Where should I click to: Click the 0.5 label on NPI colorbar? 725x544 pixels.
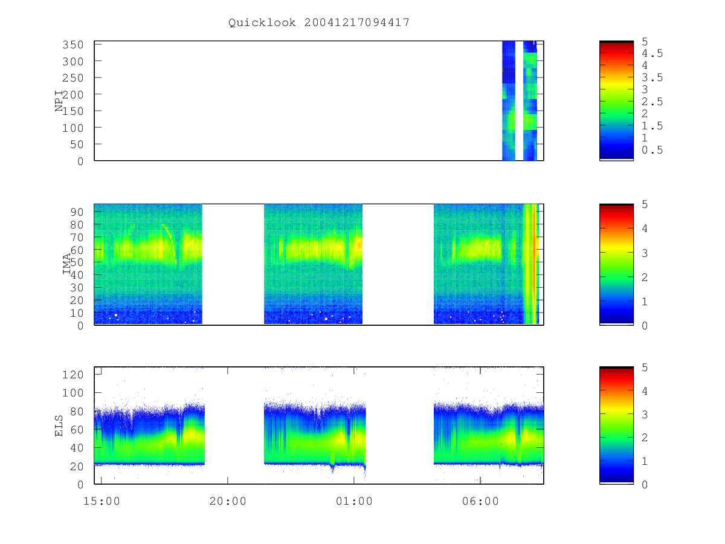652,150
